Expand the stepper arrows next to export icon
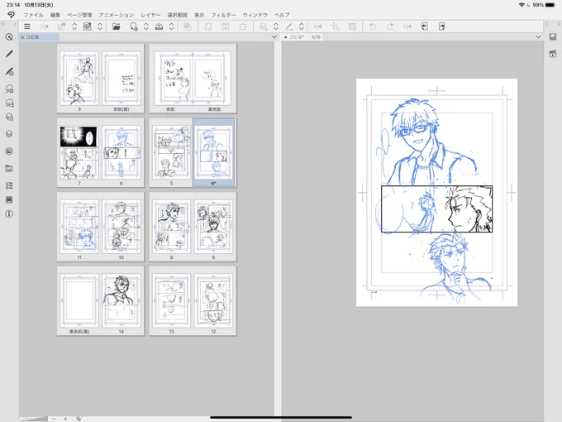The image size is (562, 422). click(172, 26)
